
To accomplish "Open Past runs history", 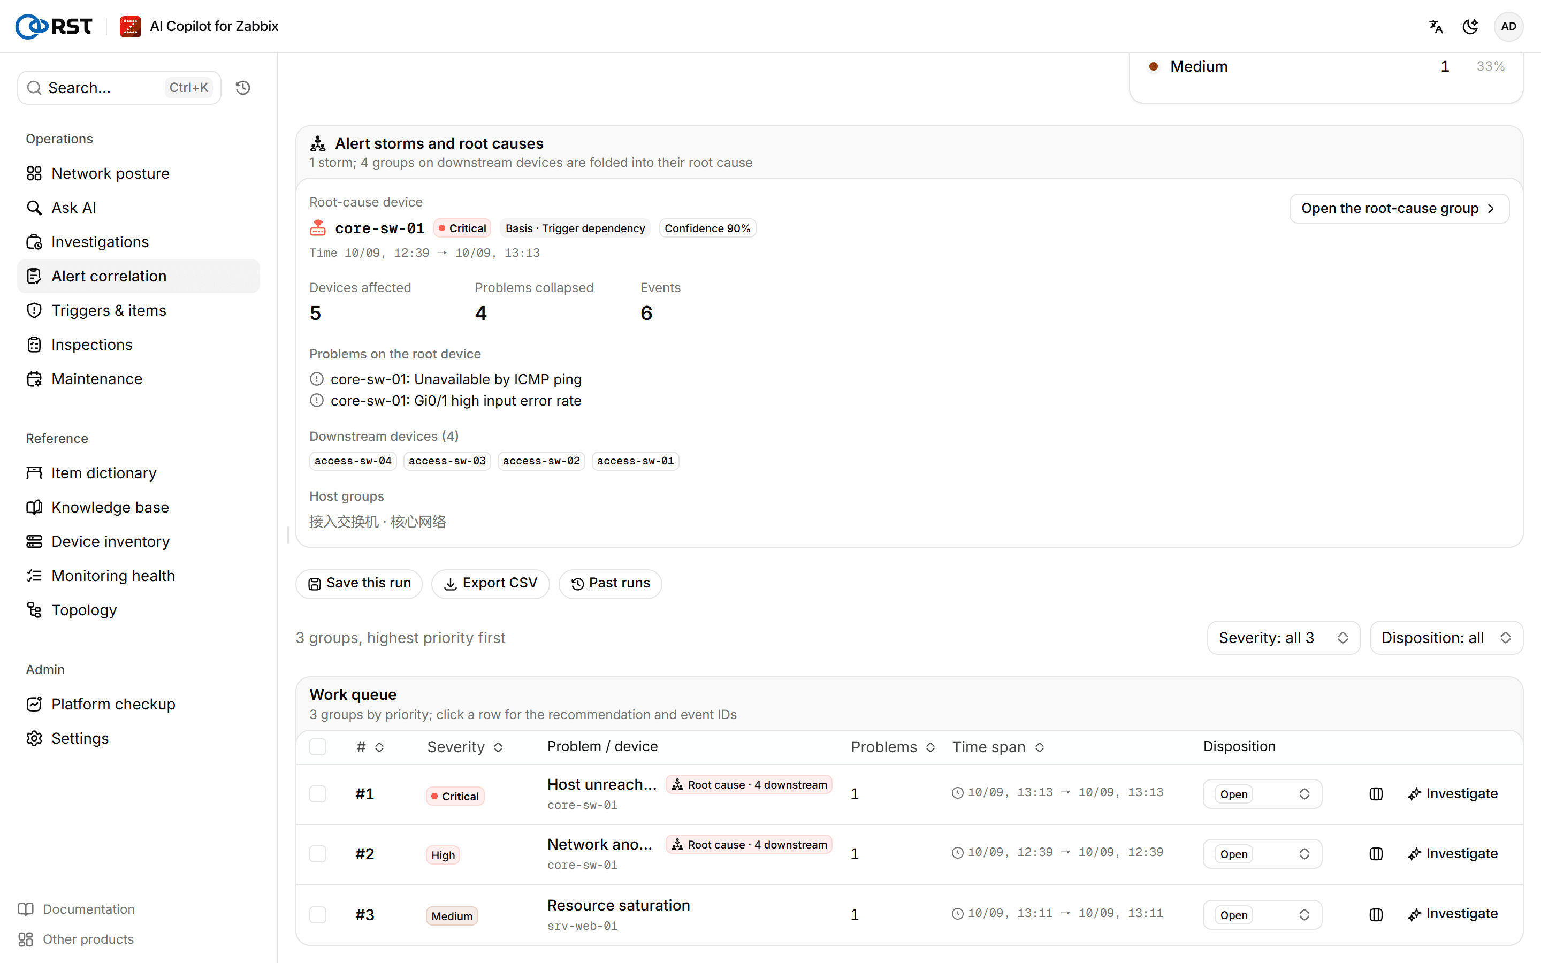I will coord(610,583).
